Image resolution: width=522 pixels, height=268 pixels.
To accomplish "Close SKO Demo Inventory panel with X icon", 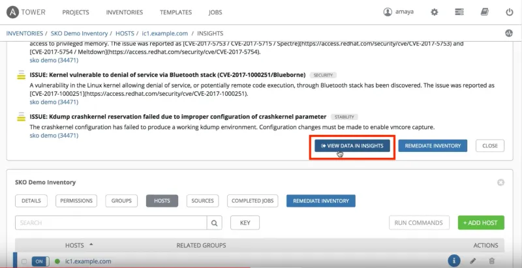I will point(500,183).
